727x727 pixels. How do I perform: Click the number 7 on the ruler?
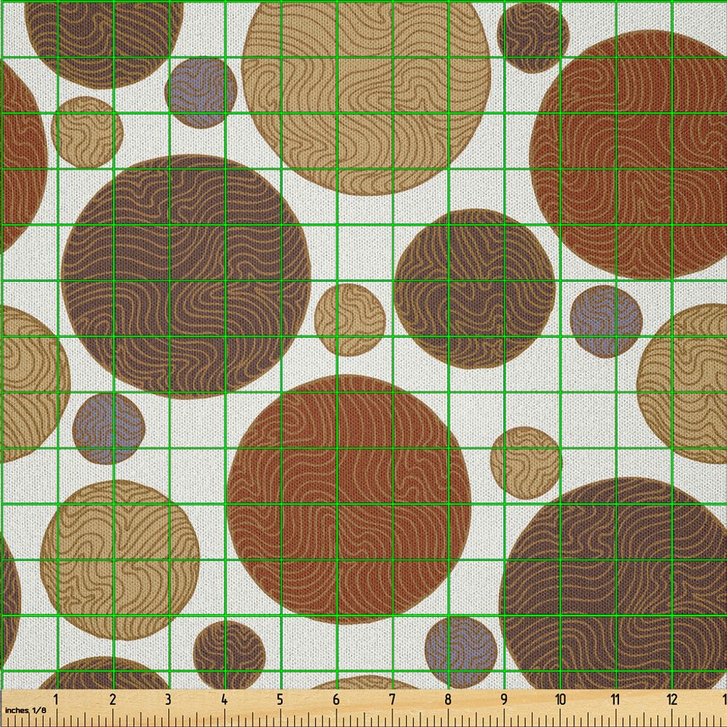(x=392, y=699)
